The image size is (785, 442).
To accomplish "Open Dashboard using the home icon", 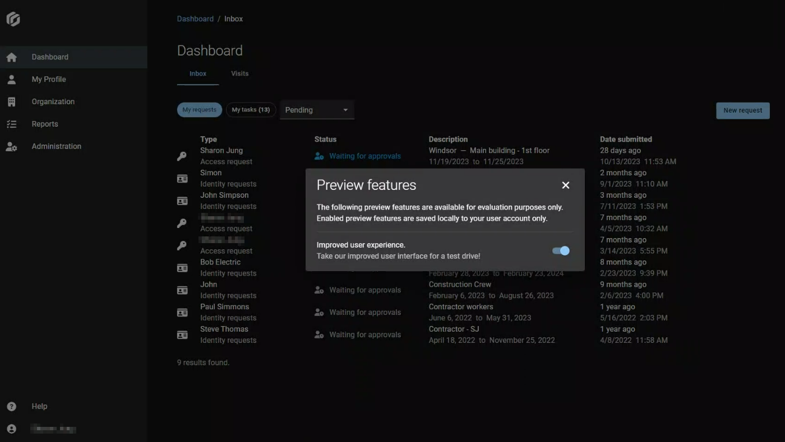I will tap(12, 57).
